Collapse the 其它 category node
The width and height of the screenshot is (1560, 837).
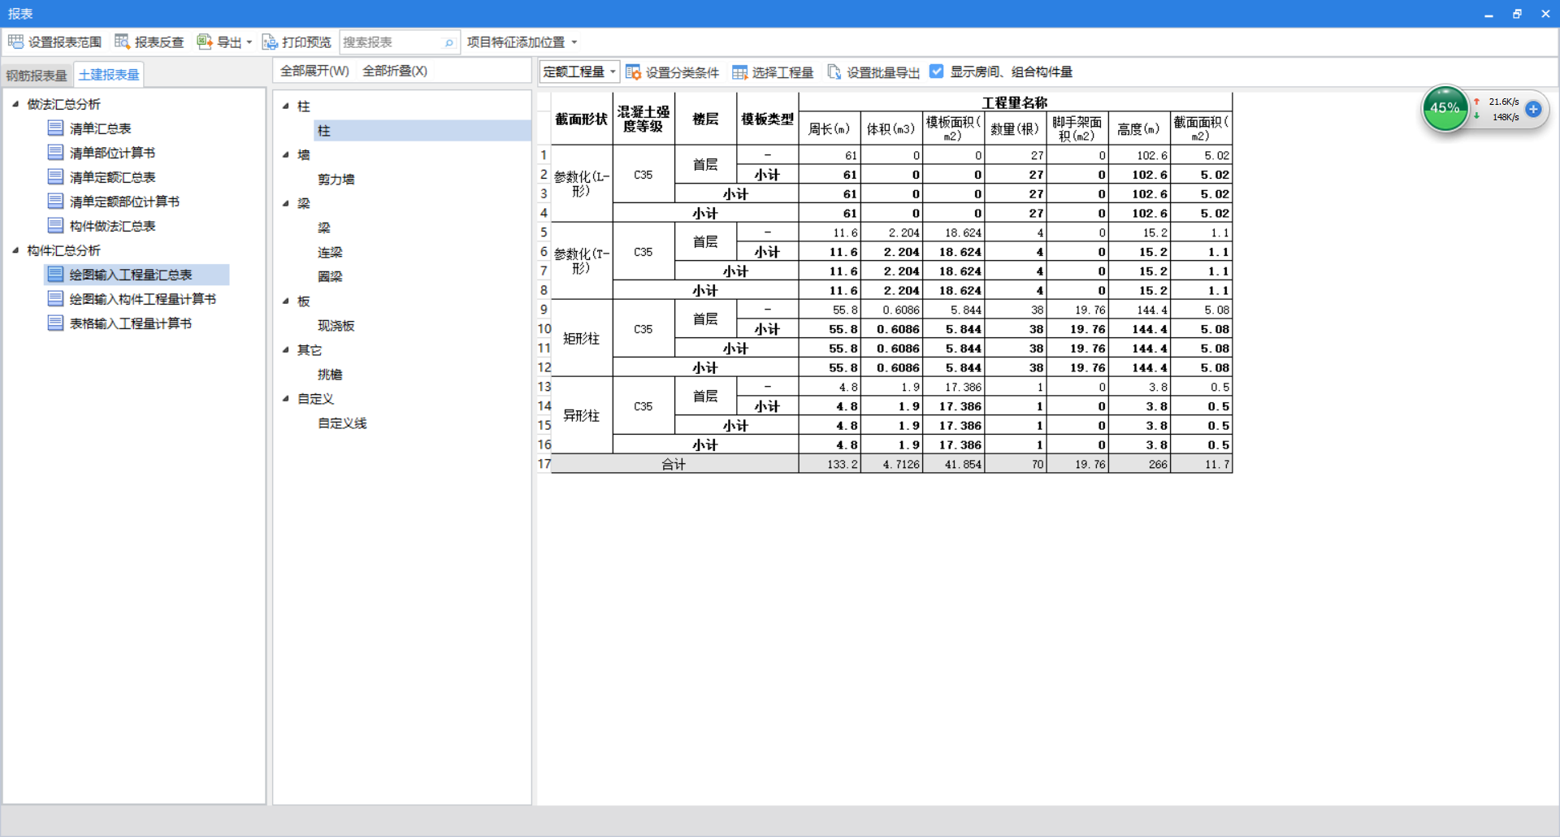286,349
